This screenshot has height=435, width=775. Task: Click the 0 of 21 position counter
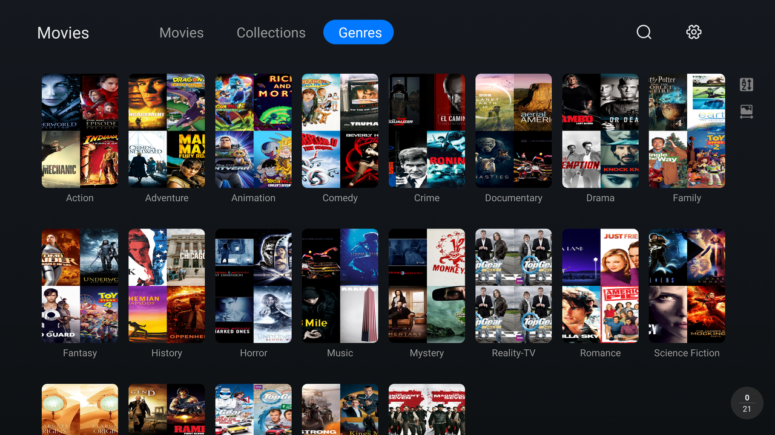coord(747,403)
